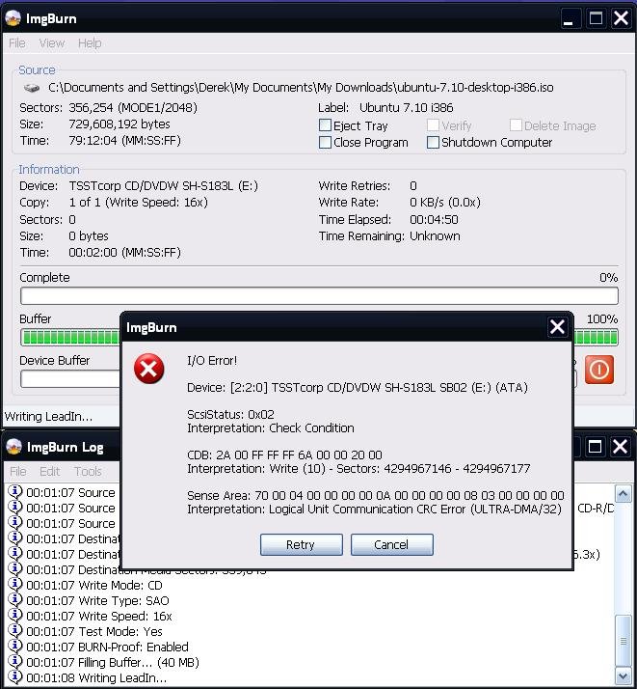
Task: Open the Help menu in ImgBurn
Action: (90, 43)
